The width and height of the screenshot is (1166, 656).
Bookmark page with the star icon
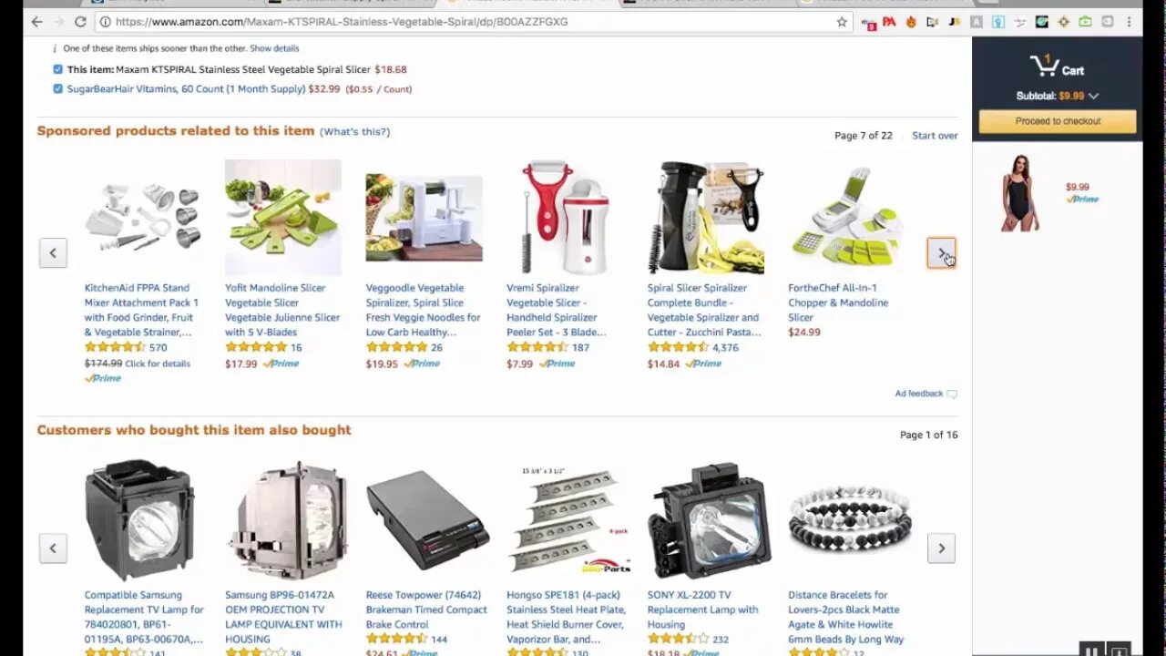pos(842,22)
